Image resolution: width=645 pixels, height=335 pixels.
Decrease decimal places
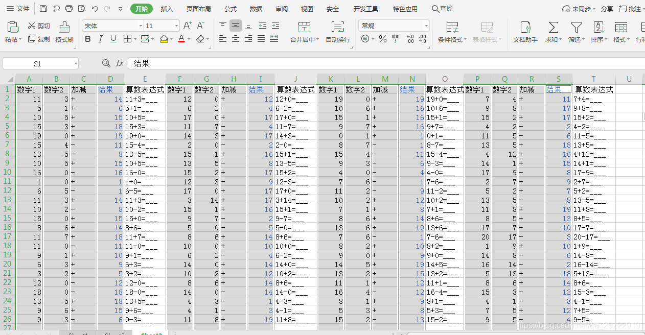tap(423, 39)
